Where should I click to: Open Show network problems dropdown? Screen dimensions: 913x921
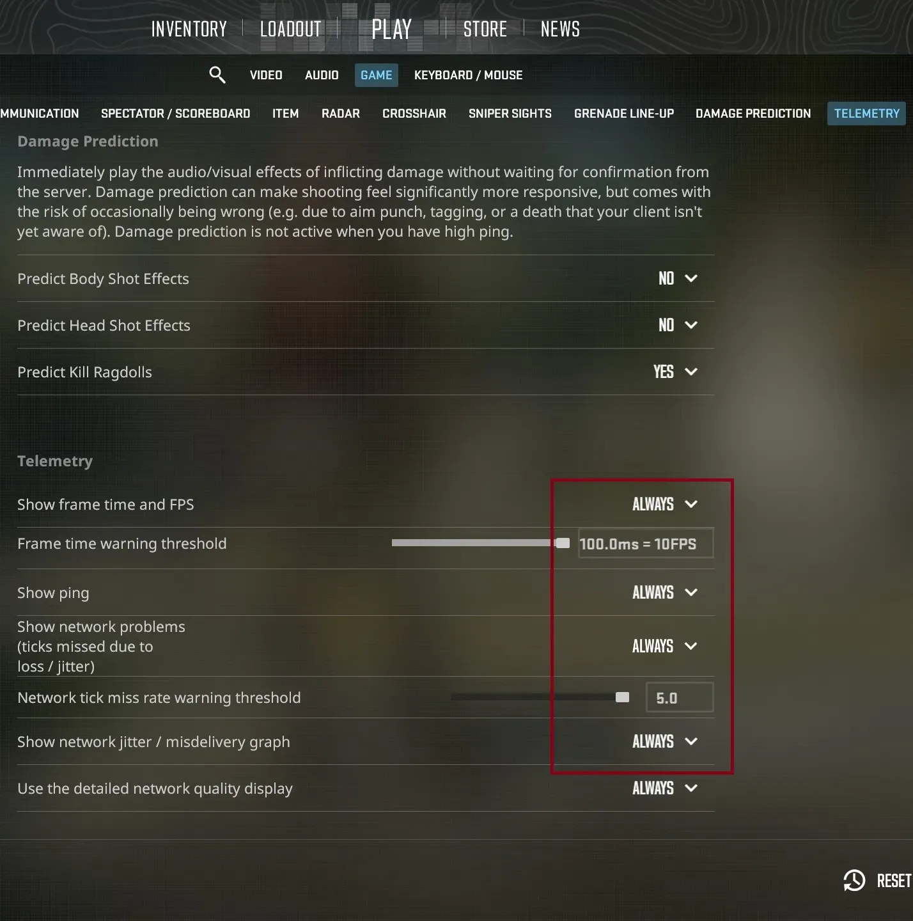pos(665,646)
